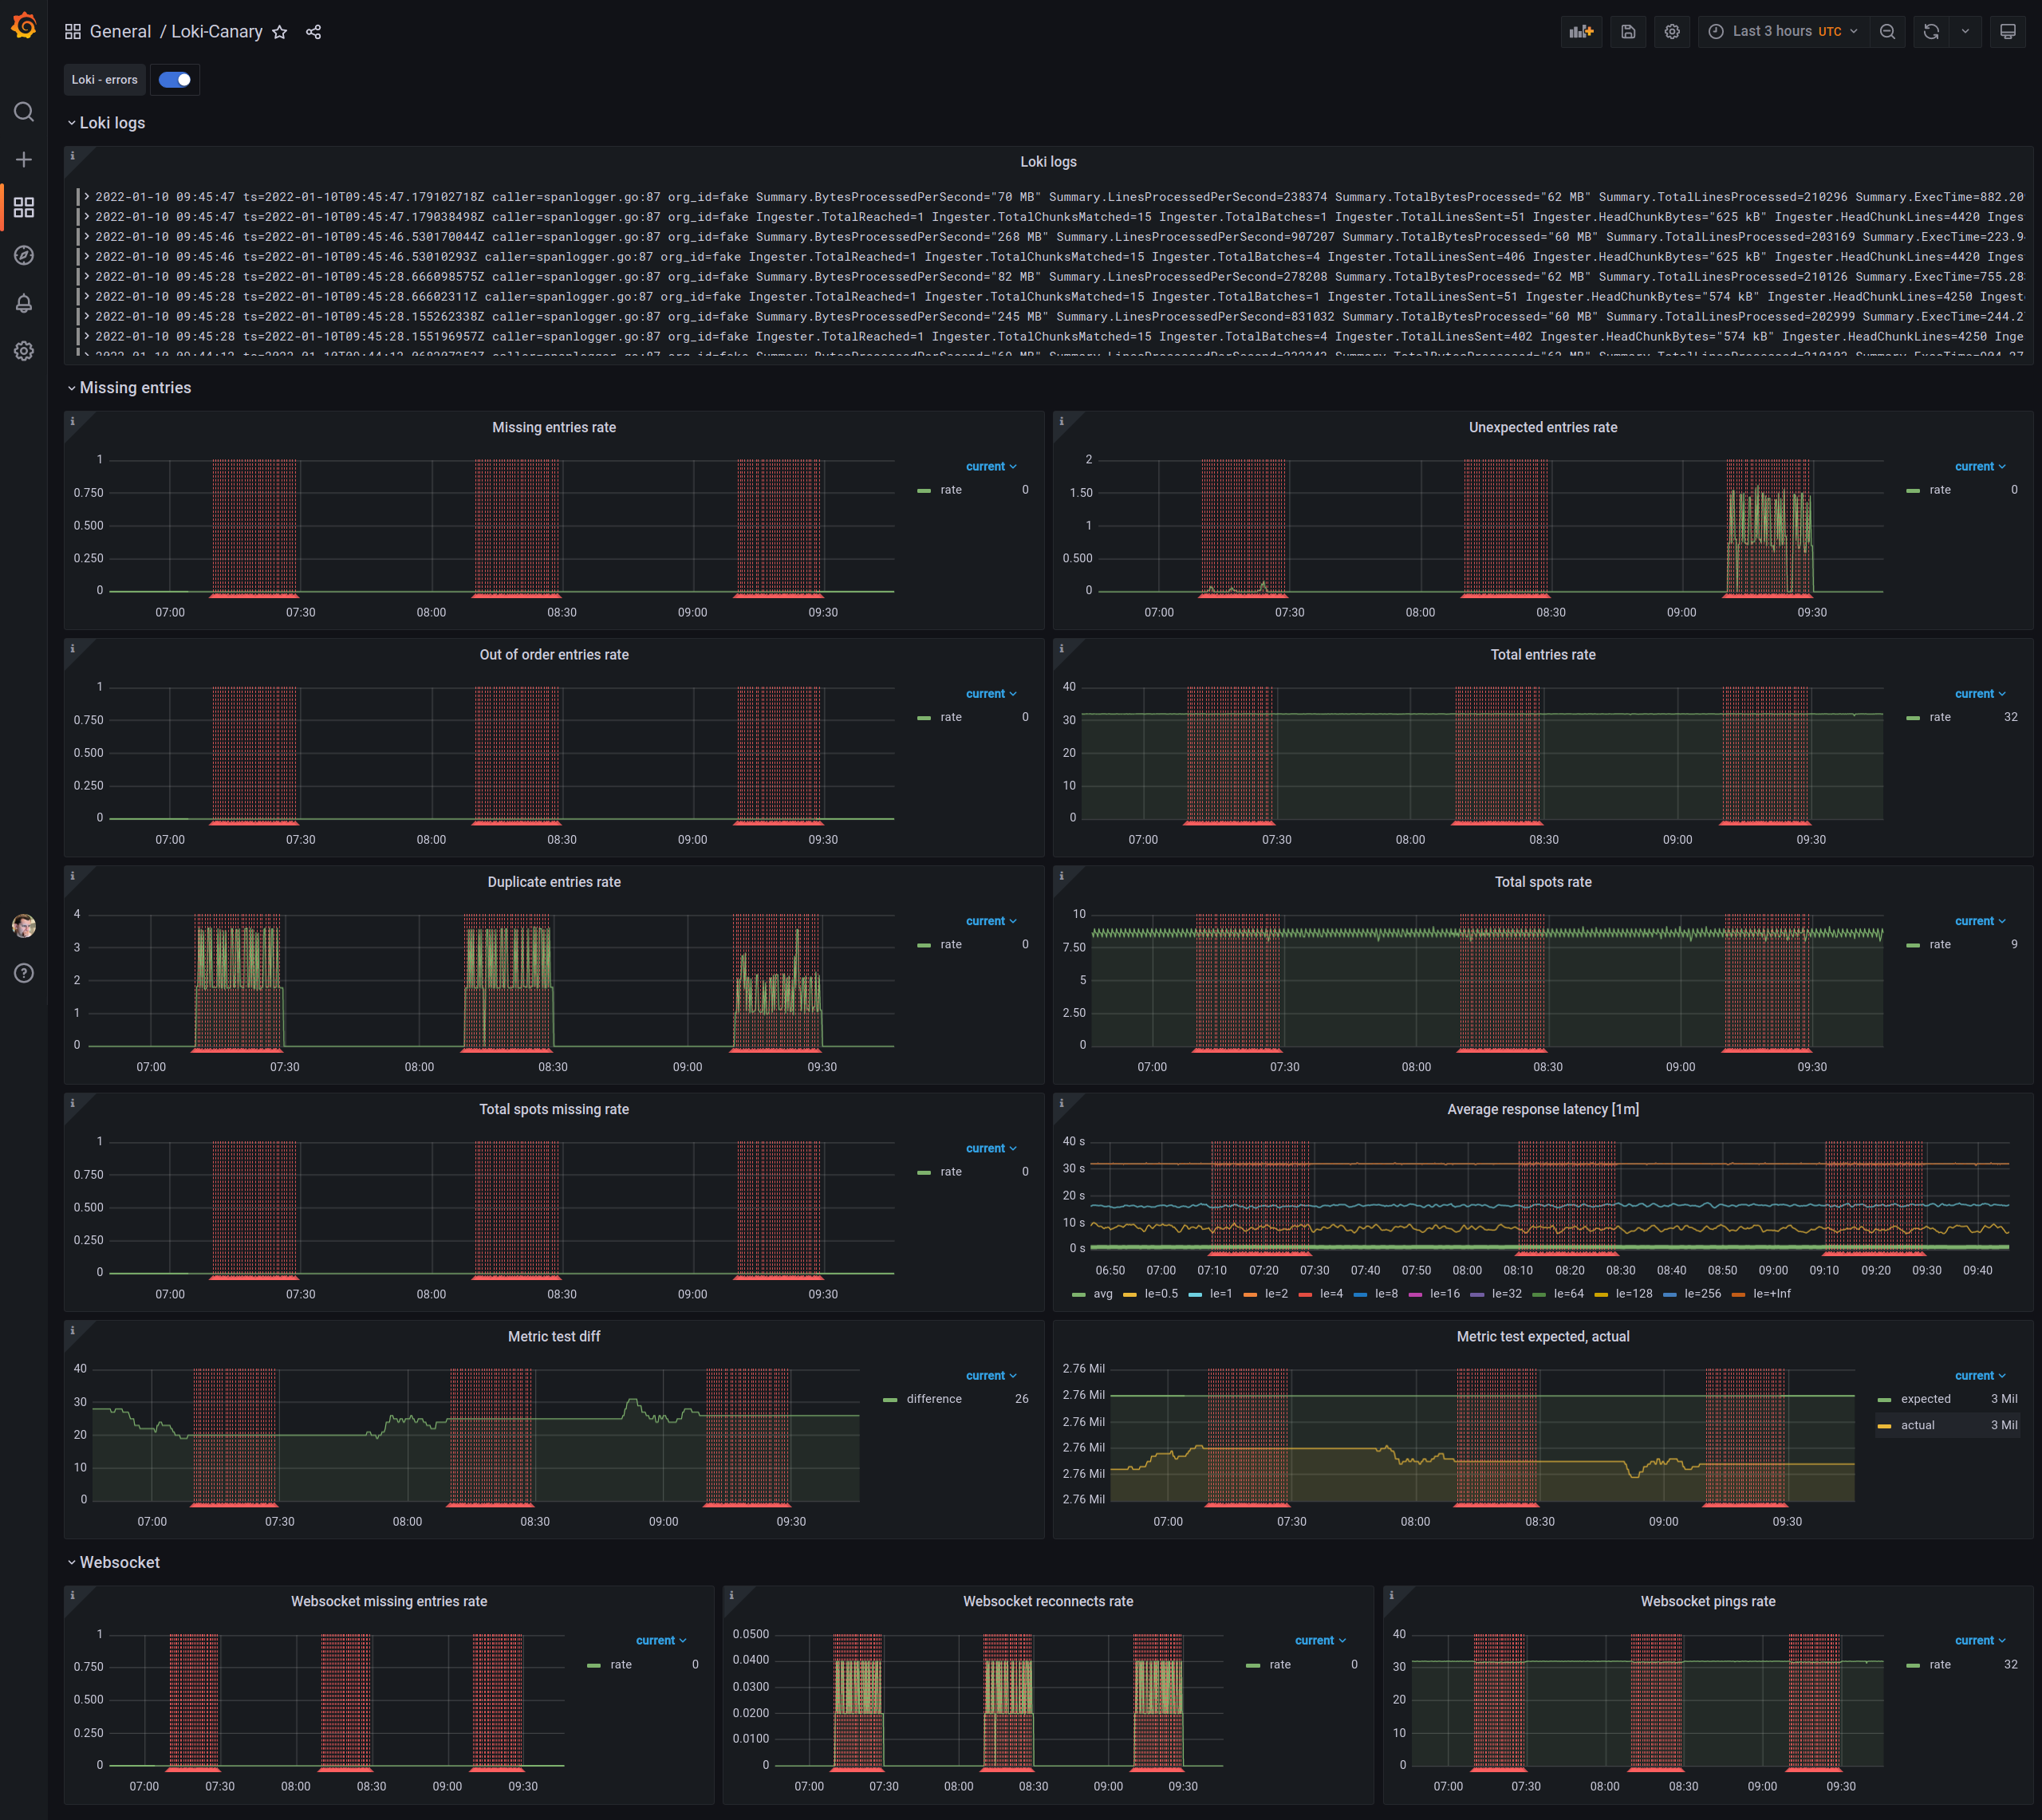Open dashboard settings gear in toolbar
Screen dimensions: 2042x1820
[1672, 32]
